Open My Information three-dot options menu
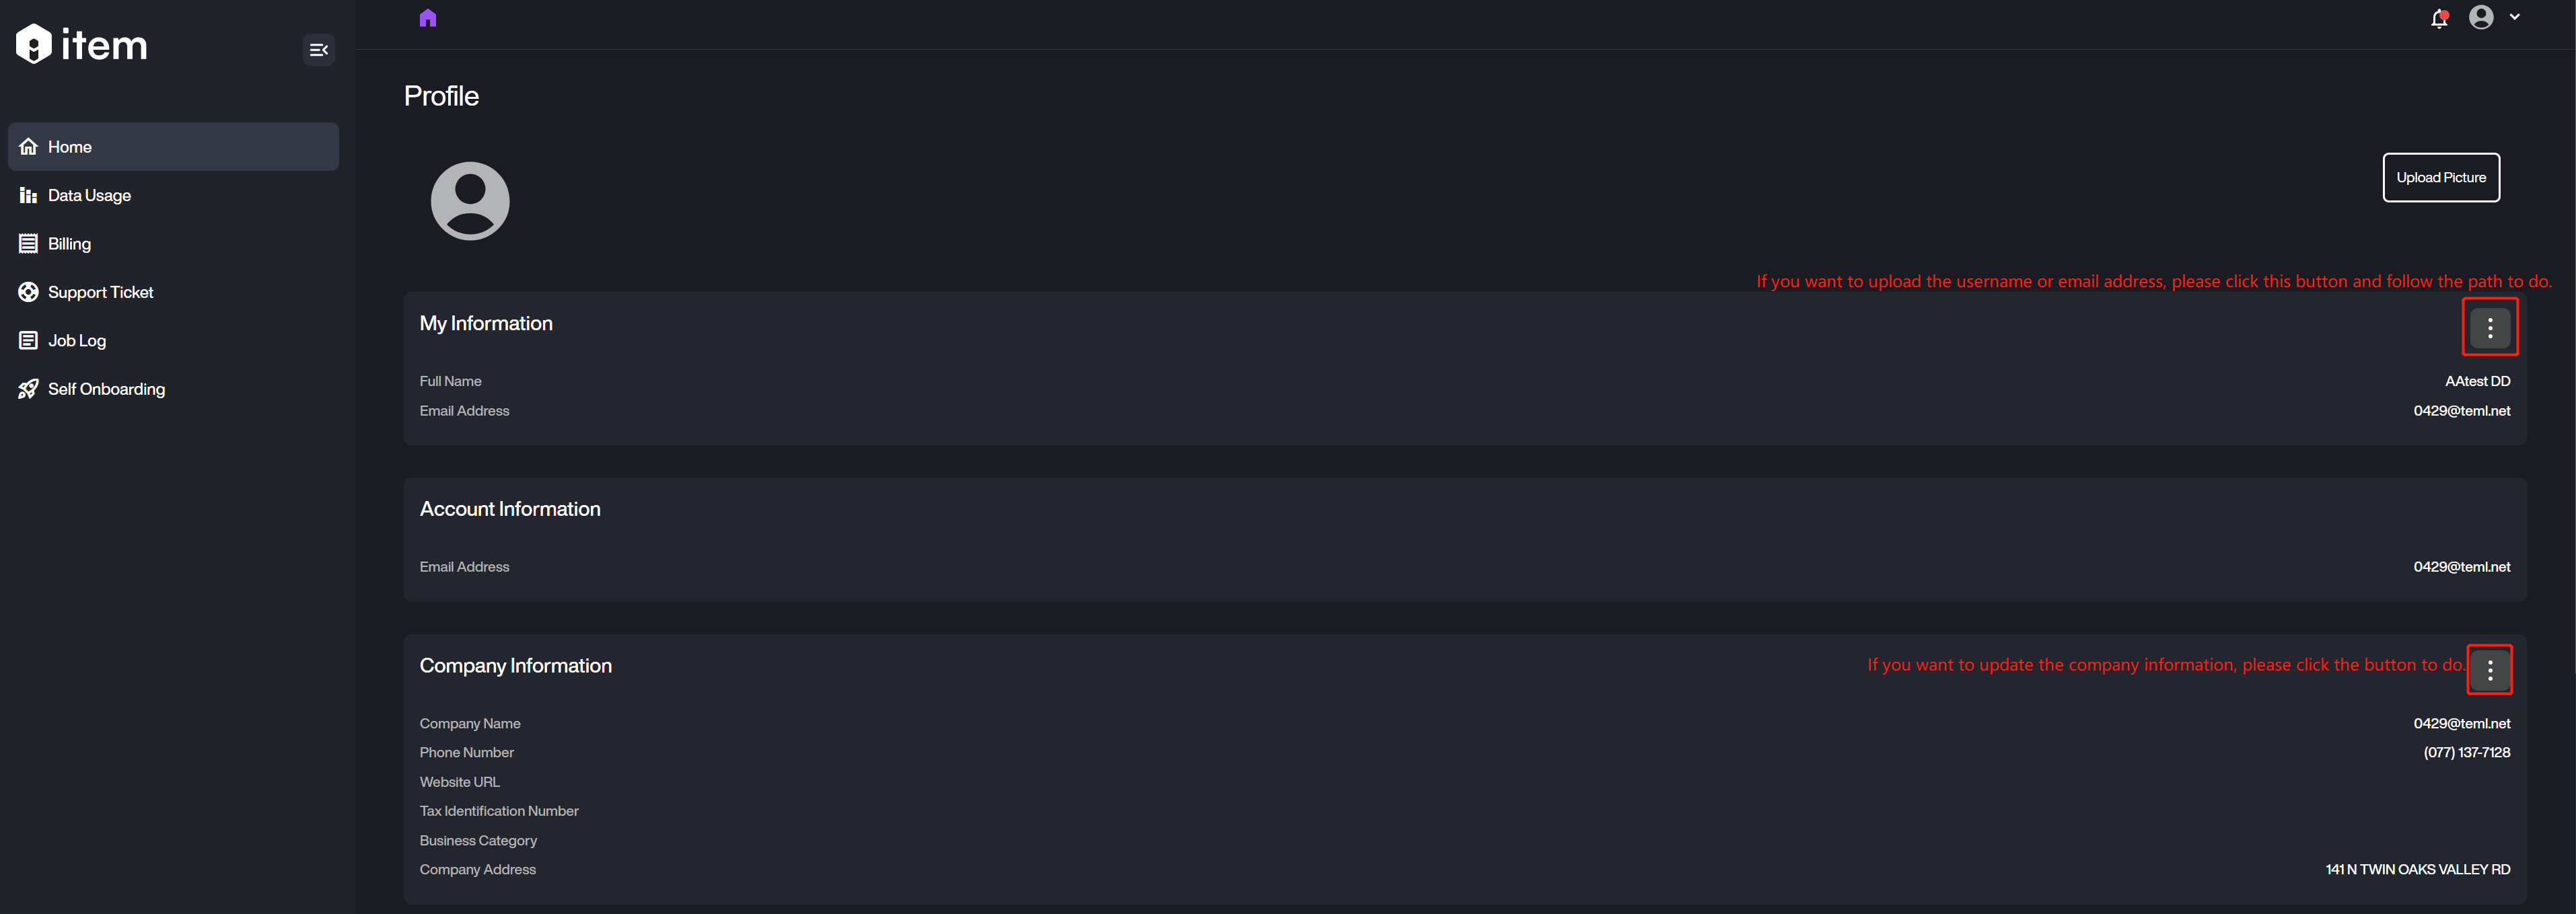This screenshot has width=2576, height=914. [x=2489, y=328]
